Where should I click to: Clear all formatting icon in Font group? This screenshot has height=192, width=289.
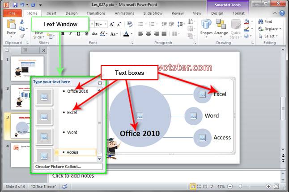130,24
